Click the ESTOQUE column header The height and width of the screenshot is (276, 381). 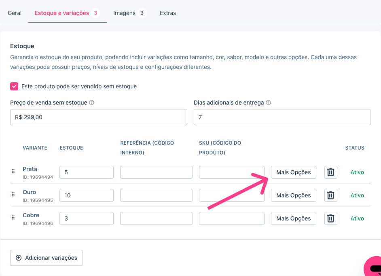(x=72, y=148)
